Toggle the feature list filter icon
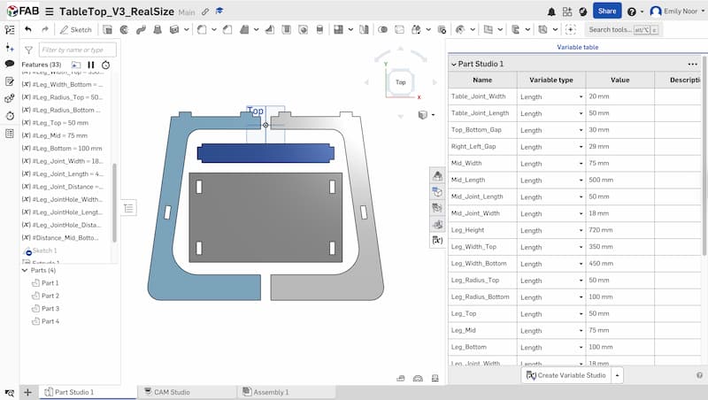Screen dimensions: 708x400 (x=28, y=50)
